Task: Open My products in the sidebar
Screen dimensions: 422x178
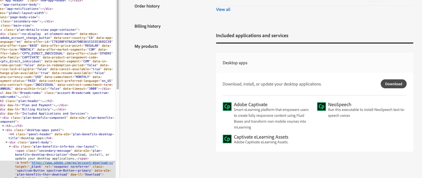Action: pyautogui.click(x=146, y=46)
